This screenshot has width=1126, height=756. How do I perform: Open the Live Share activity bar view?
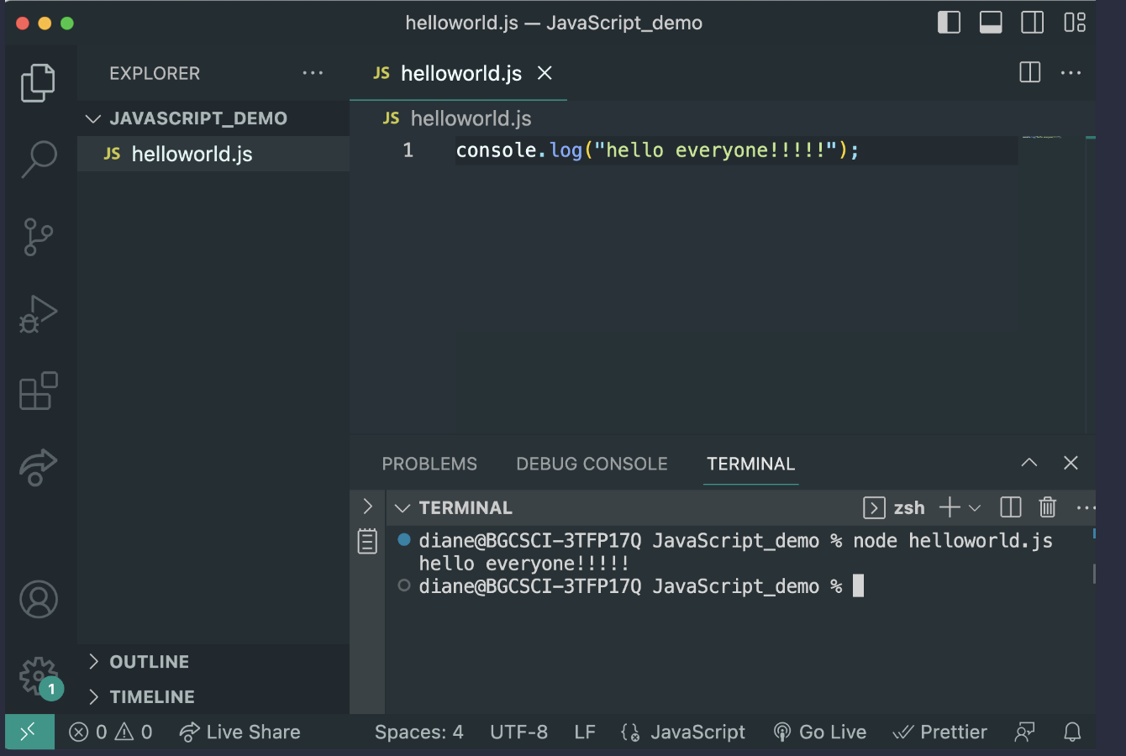point(38,468)
